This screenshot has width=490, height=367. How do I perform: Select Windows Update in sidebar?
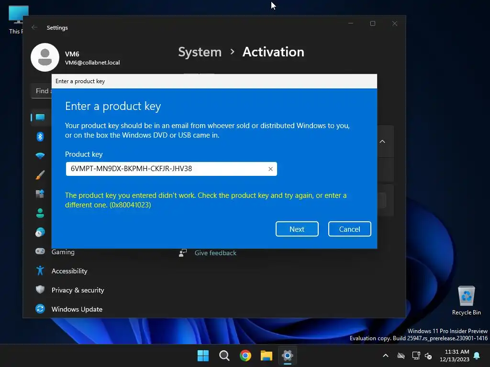click(x=77, y=309)
